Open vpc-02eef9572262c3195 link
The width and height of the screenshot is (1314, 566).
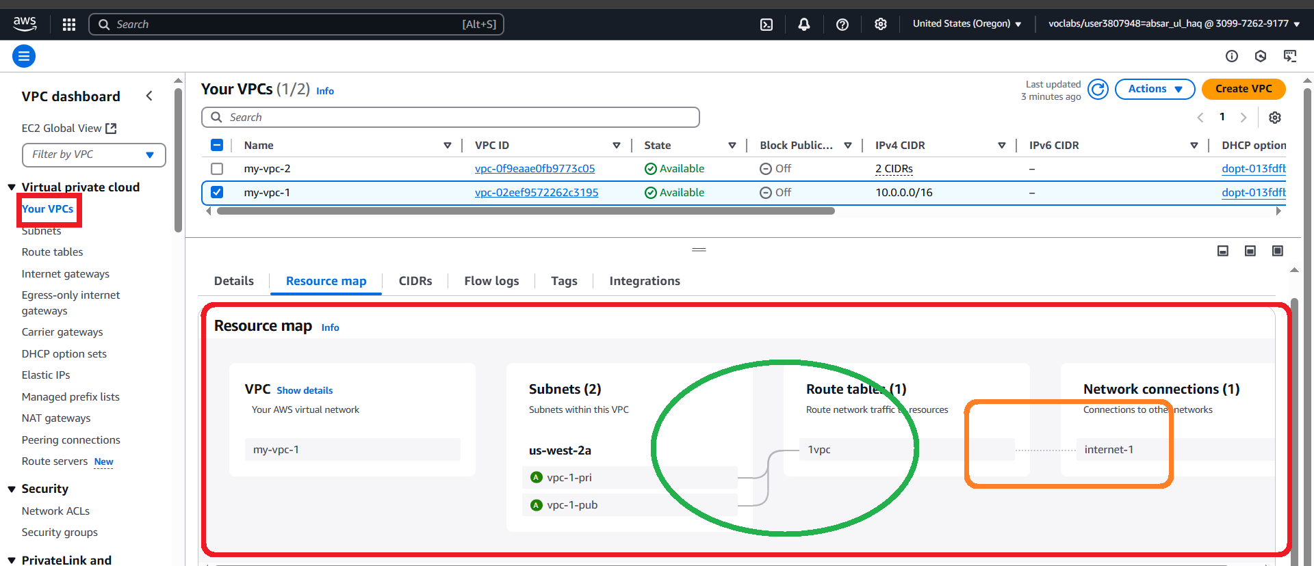(x=537, y=193)
